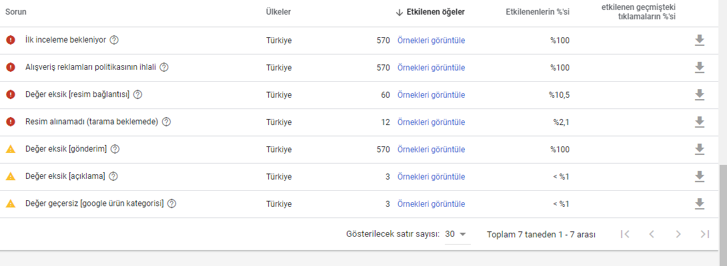Image resolution: width=727 pixels, height=266 pixels.
Task: Sort by the 'Etkilenen öğeler' column header
Action: click(x=430, y=13)
